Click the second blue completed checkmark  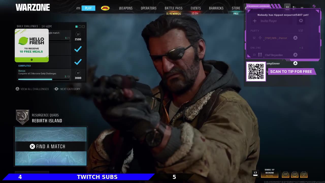click(78, 62)
